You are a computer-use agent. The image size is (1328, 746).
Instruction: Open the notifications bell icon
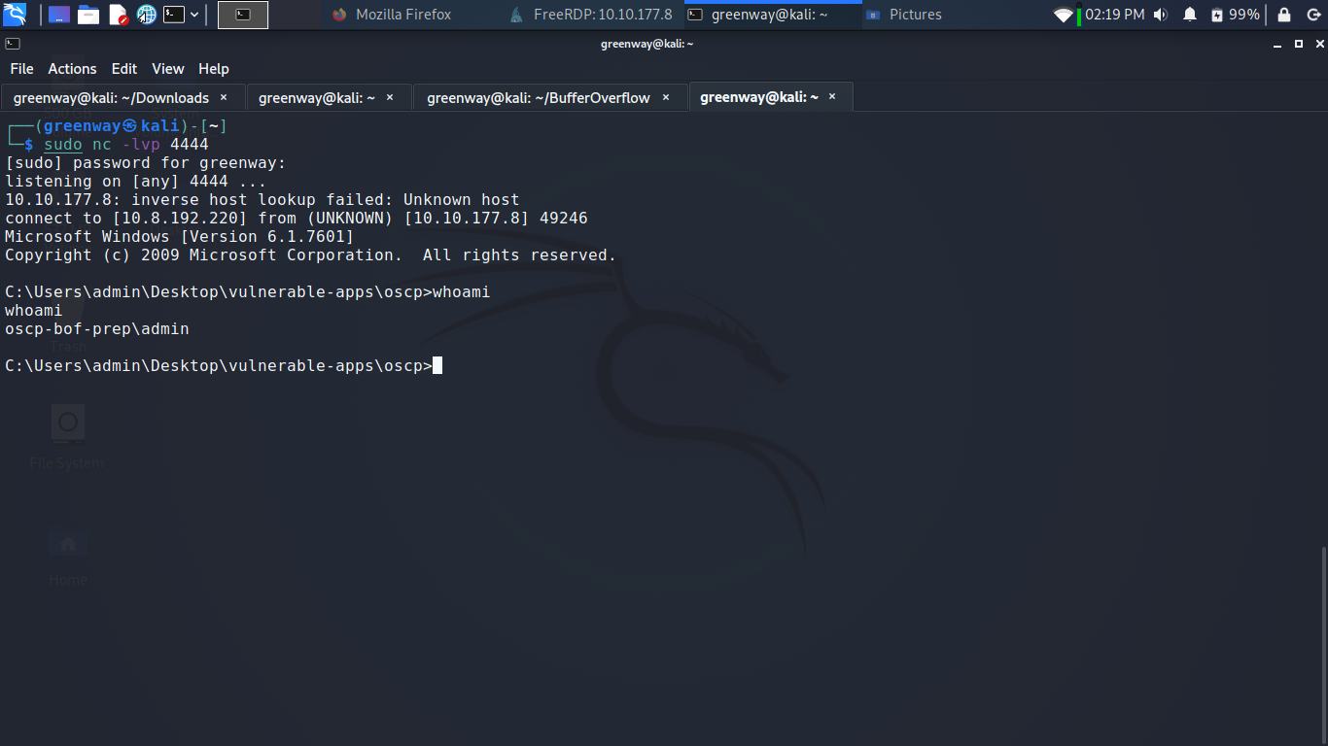click(x=1190, y=15)
